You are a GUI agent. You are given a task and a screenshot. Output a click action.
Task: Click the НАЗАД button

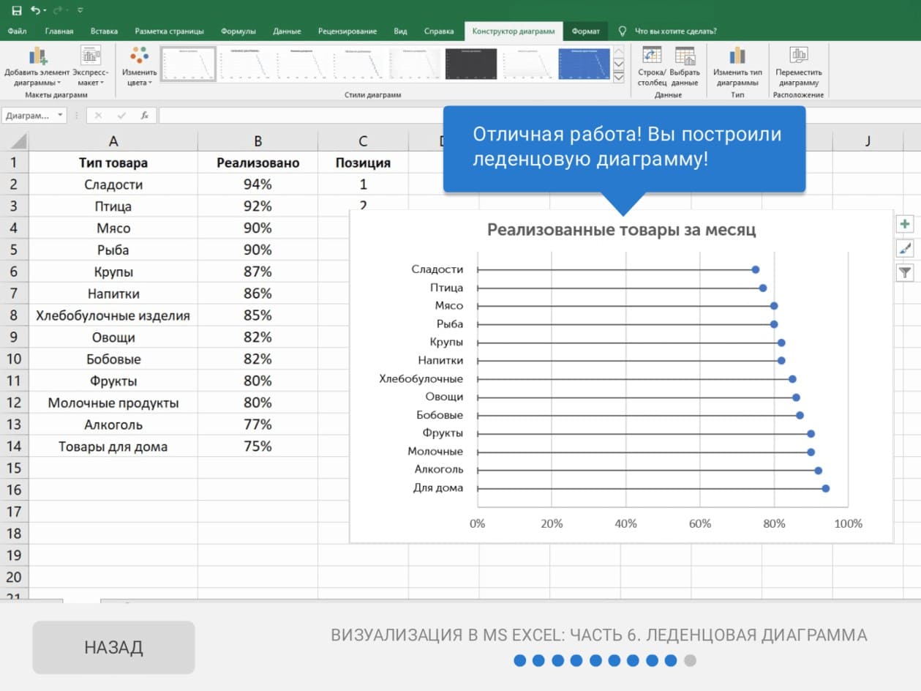pyautogui.click(x=113, y=647)
